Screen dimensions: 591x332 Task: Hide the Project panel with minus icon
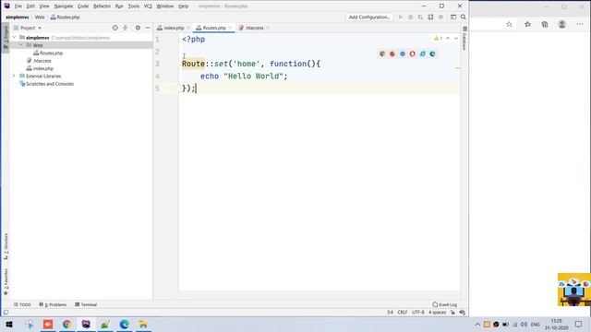[148, 28]
